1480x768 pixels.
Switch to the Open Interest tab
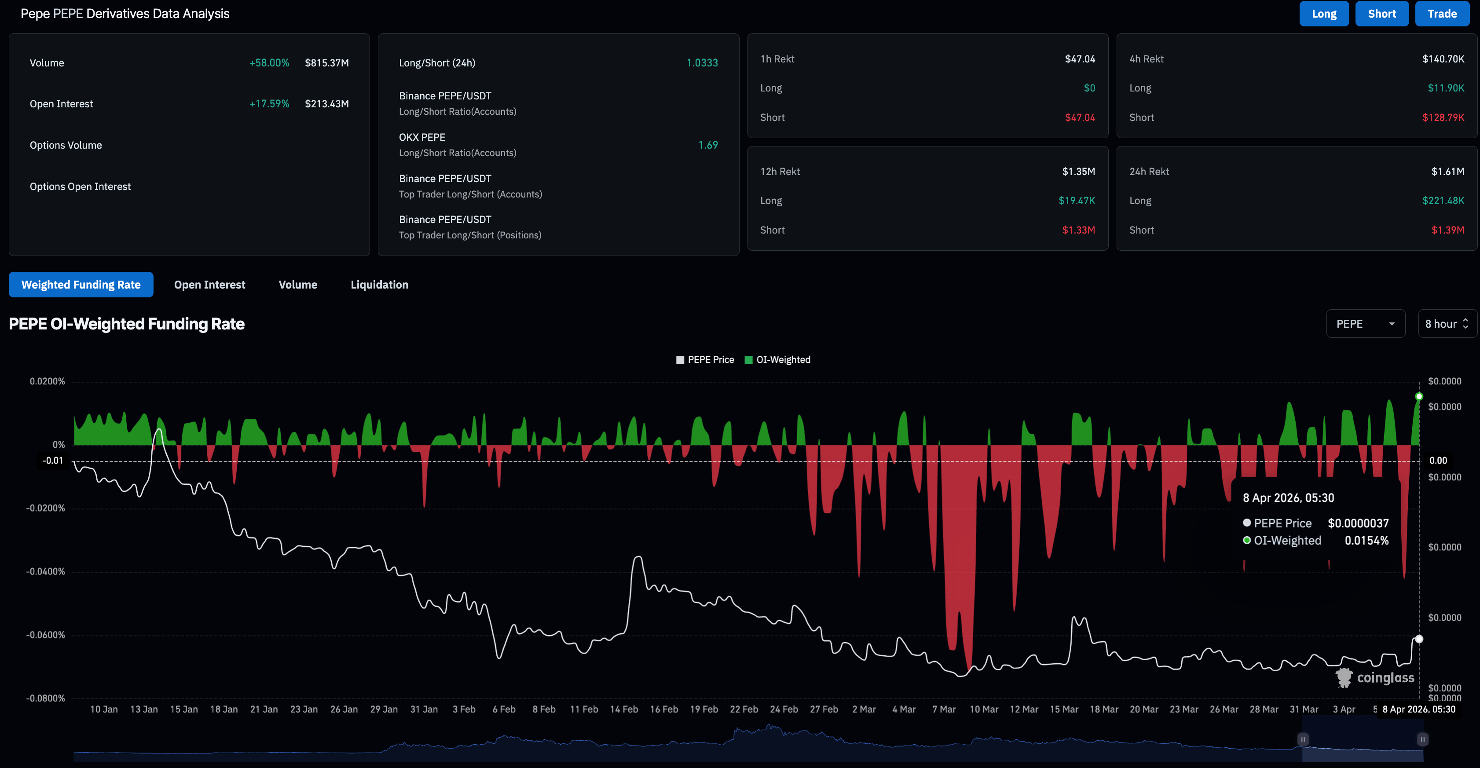pos(210,285)
